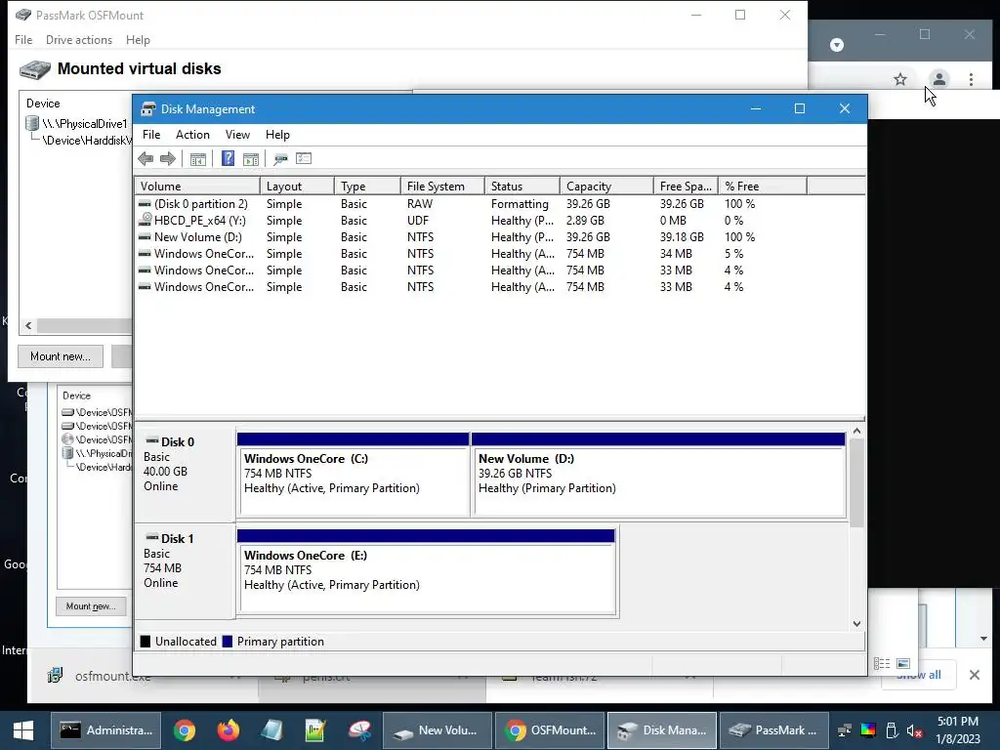The image size is (1000, 750).
Task: Open the Windows Start button
Action: point(23,730)
